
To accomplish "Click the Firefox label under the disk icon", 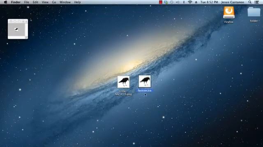I will 229,22.
